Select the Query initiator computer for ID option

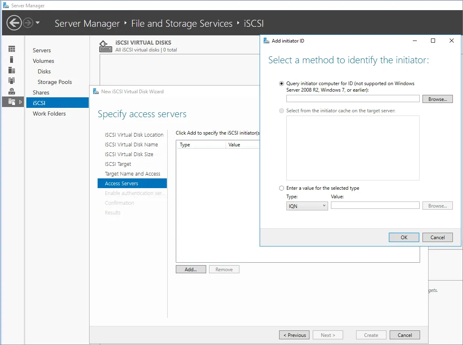click(x=282, y=84)
